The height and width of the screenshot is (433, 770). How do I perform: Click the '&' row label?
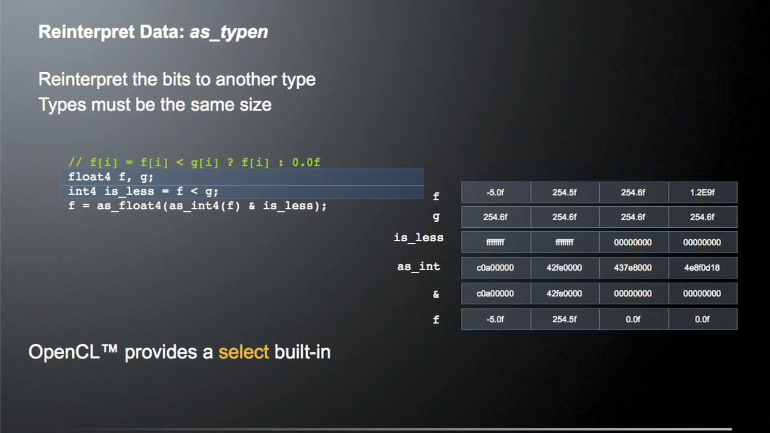point(436,294)
